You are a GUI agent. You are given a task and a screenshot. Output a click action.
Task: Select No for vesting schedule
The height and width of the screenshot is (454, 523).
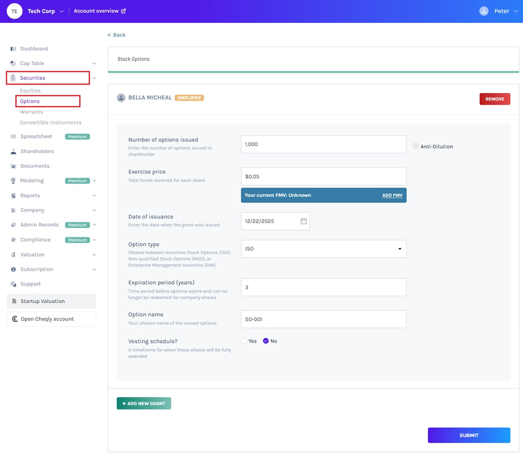(265, 340)
